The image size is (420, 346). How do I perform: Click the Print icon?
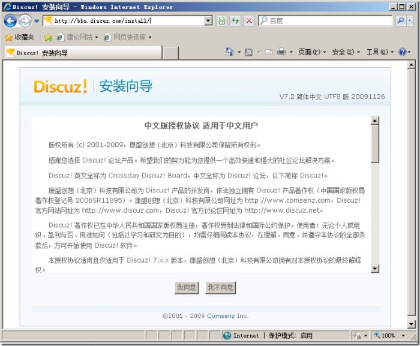pos(281,52)
